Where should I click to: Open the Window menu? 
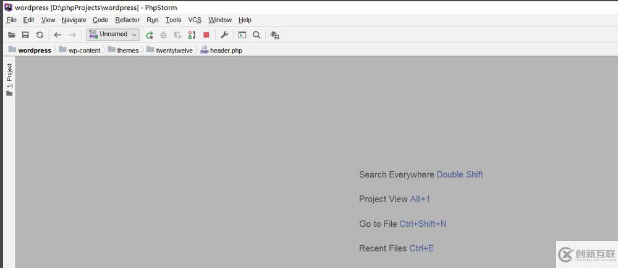coord(220,20)
